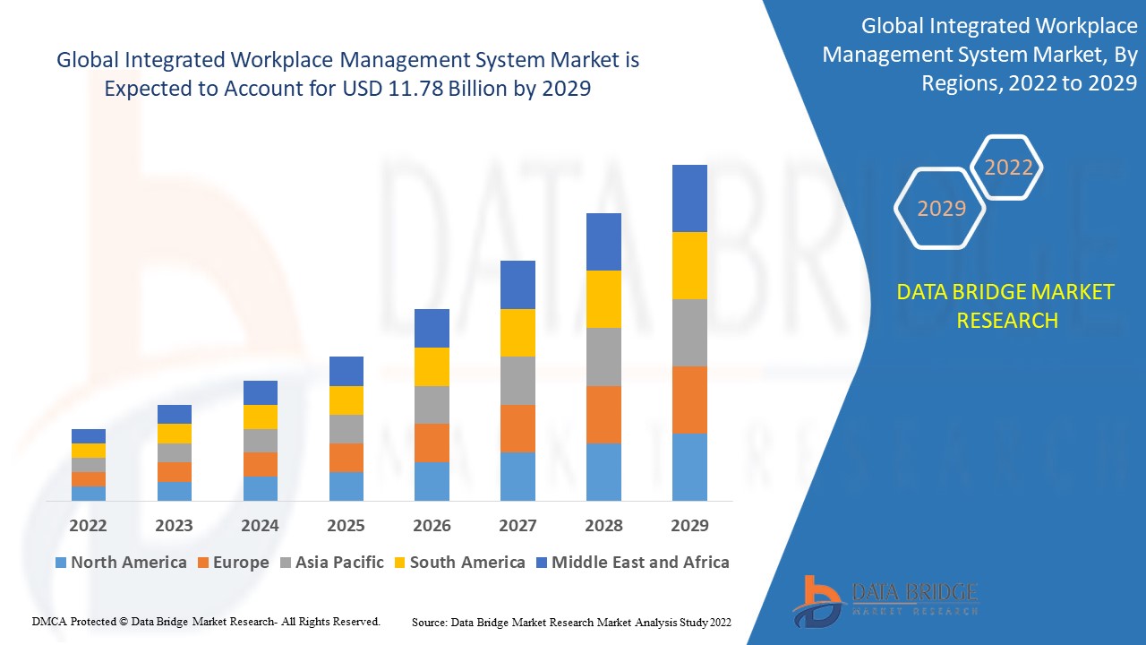Click the Data Bridge logo icon
Screen dimensions: 1146x645
tap(817, 600)
